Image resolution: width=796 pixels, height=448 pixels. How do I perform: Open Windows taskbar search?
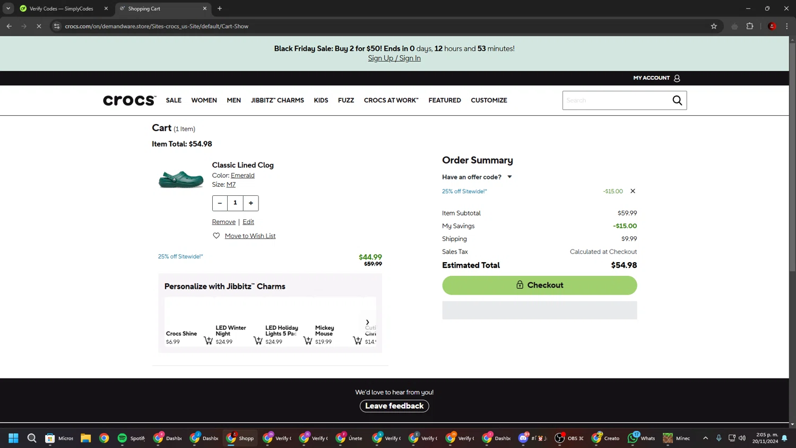[32, 438]
